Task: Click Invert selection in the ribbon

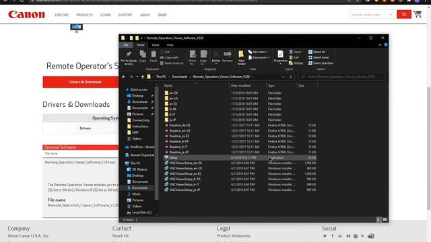Action: (321, 63)
